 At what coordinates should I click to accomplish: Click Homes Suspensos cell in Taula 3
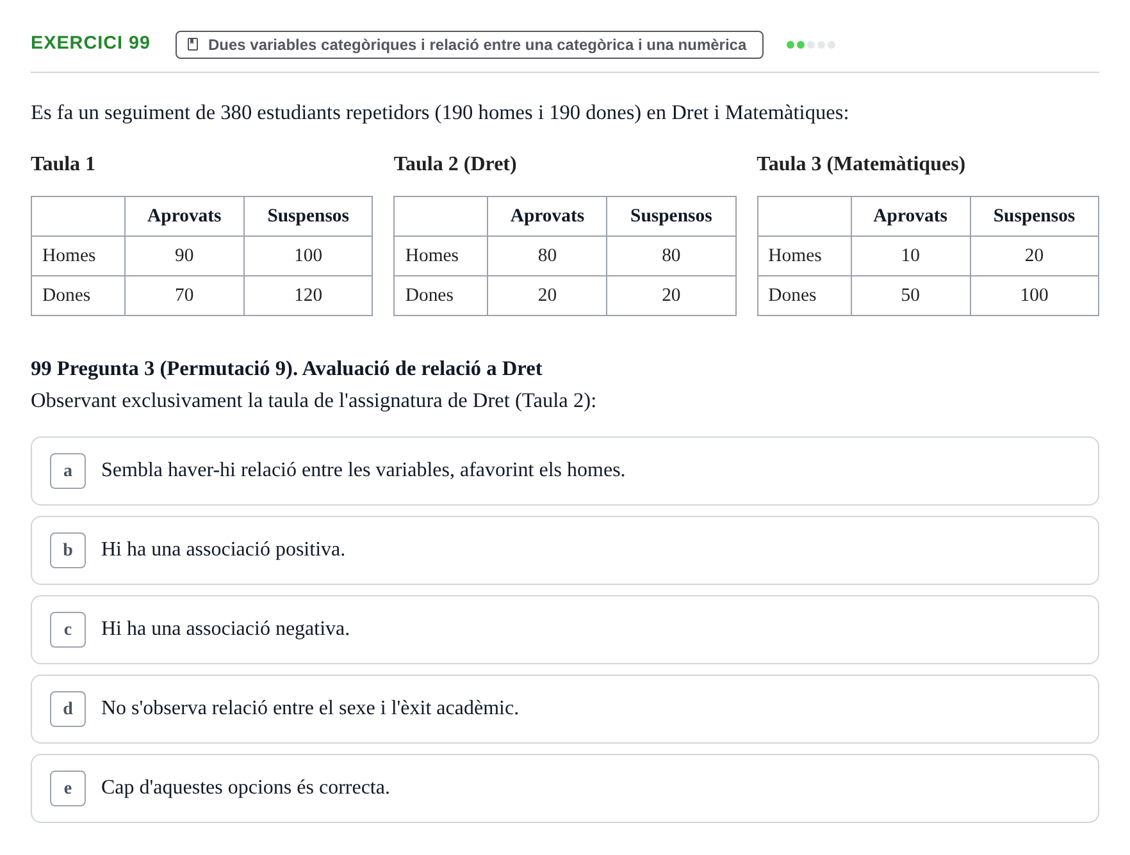point(1034,255)
